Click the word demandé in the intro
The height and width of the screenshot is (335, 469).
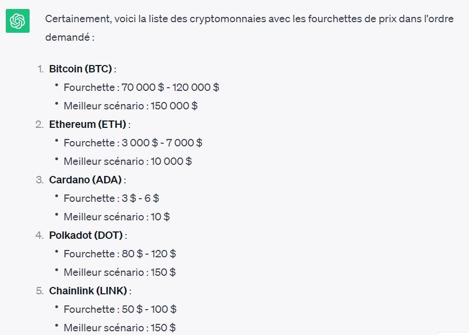[x=68, y=38]
